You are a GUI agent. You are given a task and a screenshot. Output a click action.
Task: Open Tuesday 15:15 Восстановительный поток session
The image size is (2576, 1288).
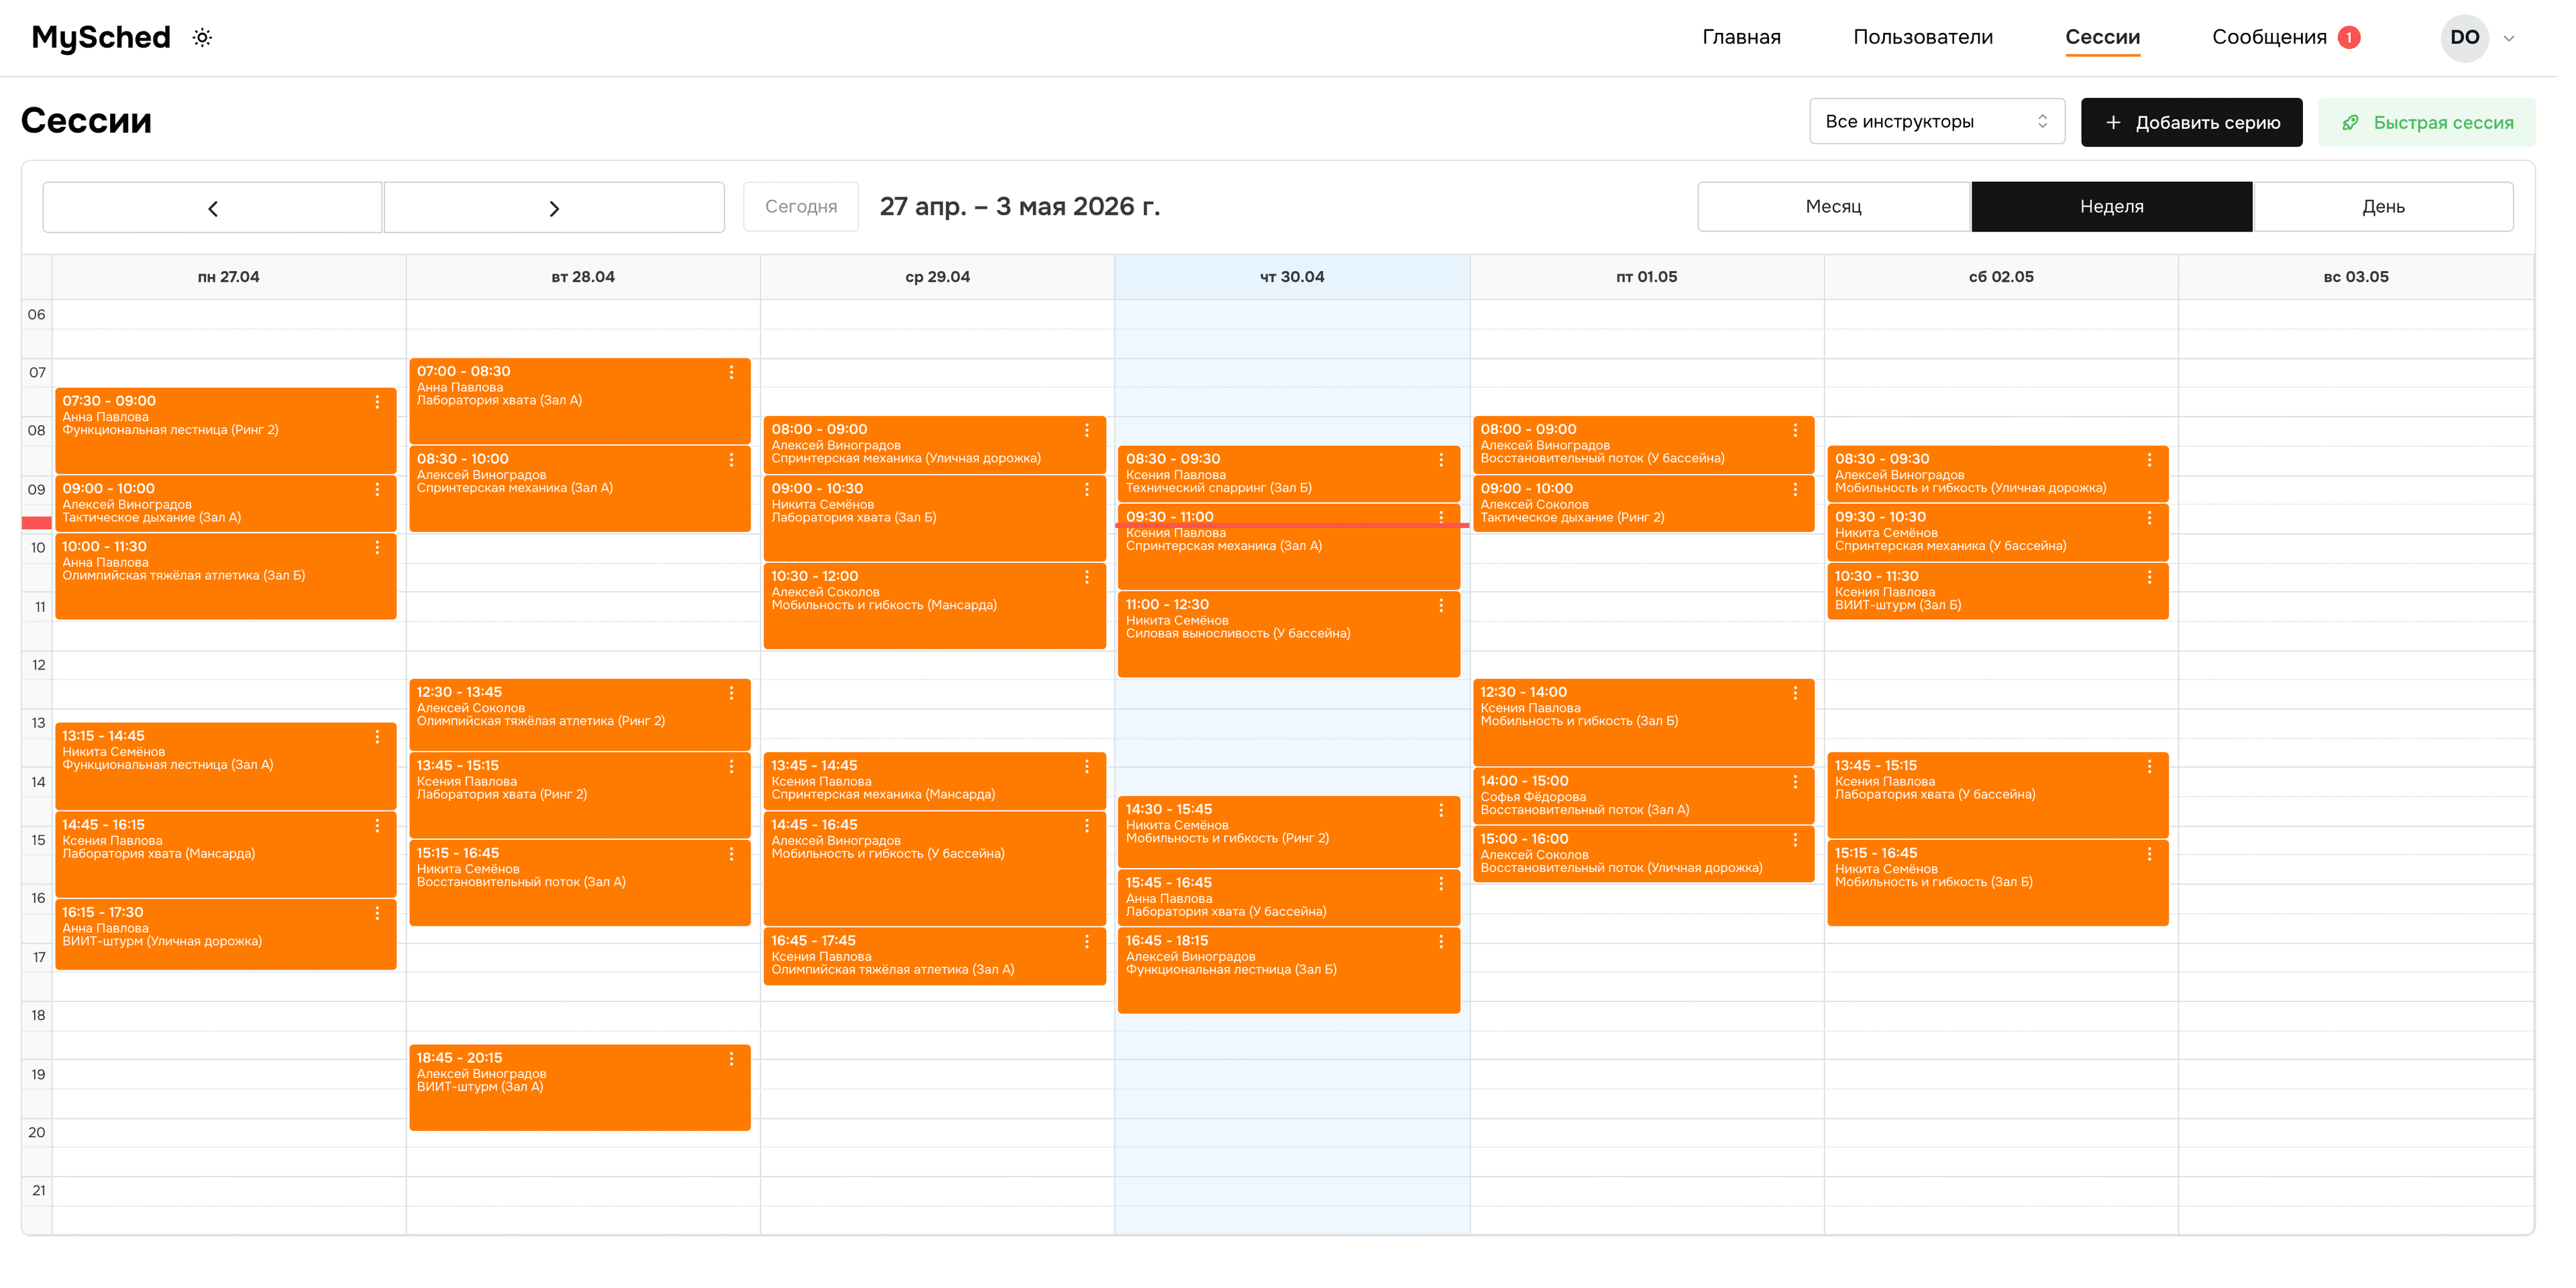pos(580,883)
